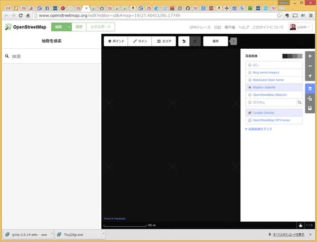Viewport: 317px width, 242px height.
Task: Open the 履歴 (History) tab
Action: click(x=79, y=27)
